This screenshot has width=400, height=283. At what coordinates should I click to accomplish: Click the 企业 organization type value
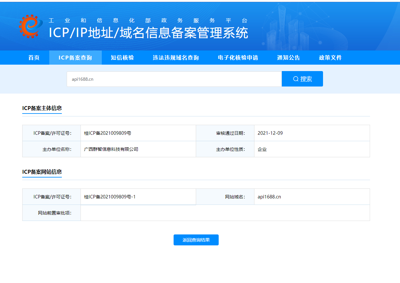tap(262, 149)
